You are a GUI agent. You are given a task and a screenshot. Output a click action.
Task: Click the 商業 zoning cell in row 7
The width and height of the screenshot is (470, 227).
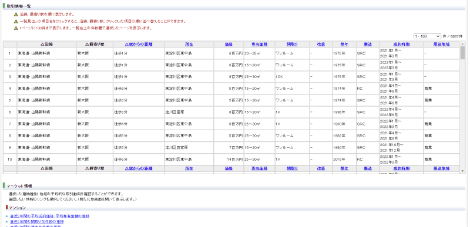click(x=442, y=124)
